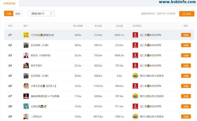Image resolution: width=197 pixels, height=121 pixels.
Task: Click 喜哈哈情感连麦 fitness avatar icon
Action: (26, 96)
